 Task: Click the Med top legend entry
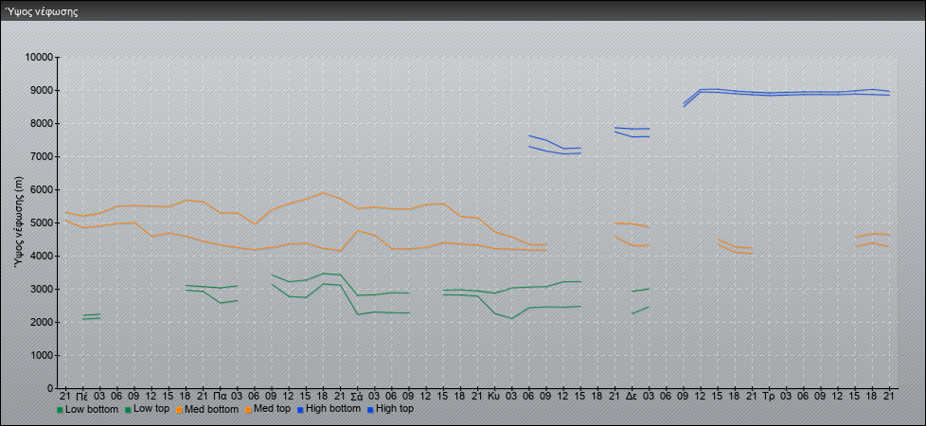click(266, 409)
